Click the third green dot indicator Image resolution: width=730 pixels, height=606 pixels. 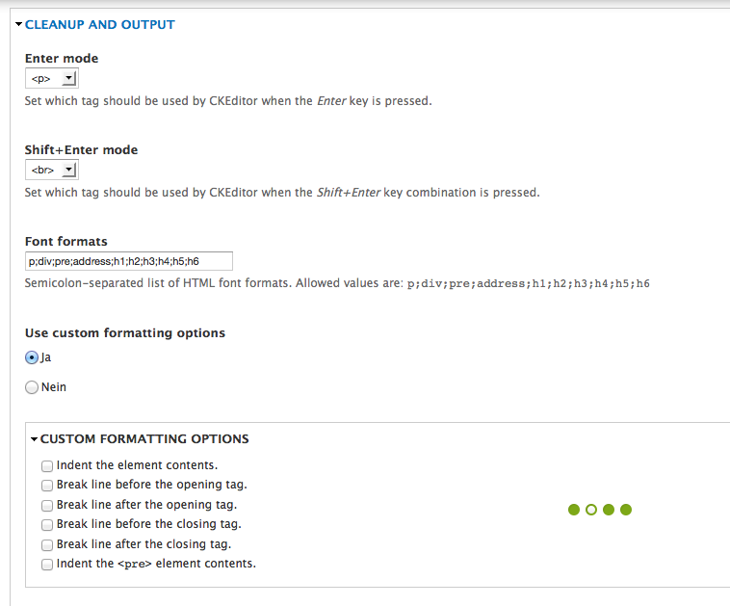pyautogui.click(x=609, y=510)
